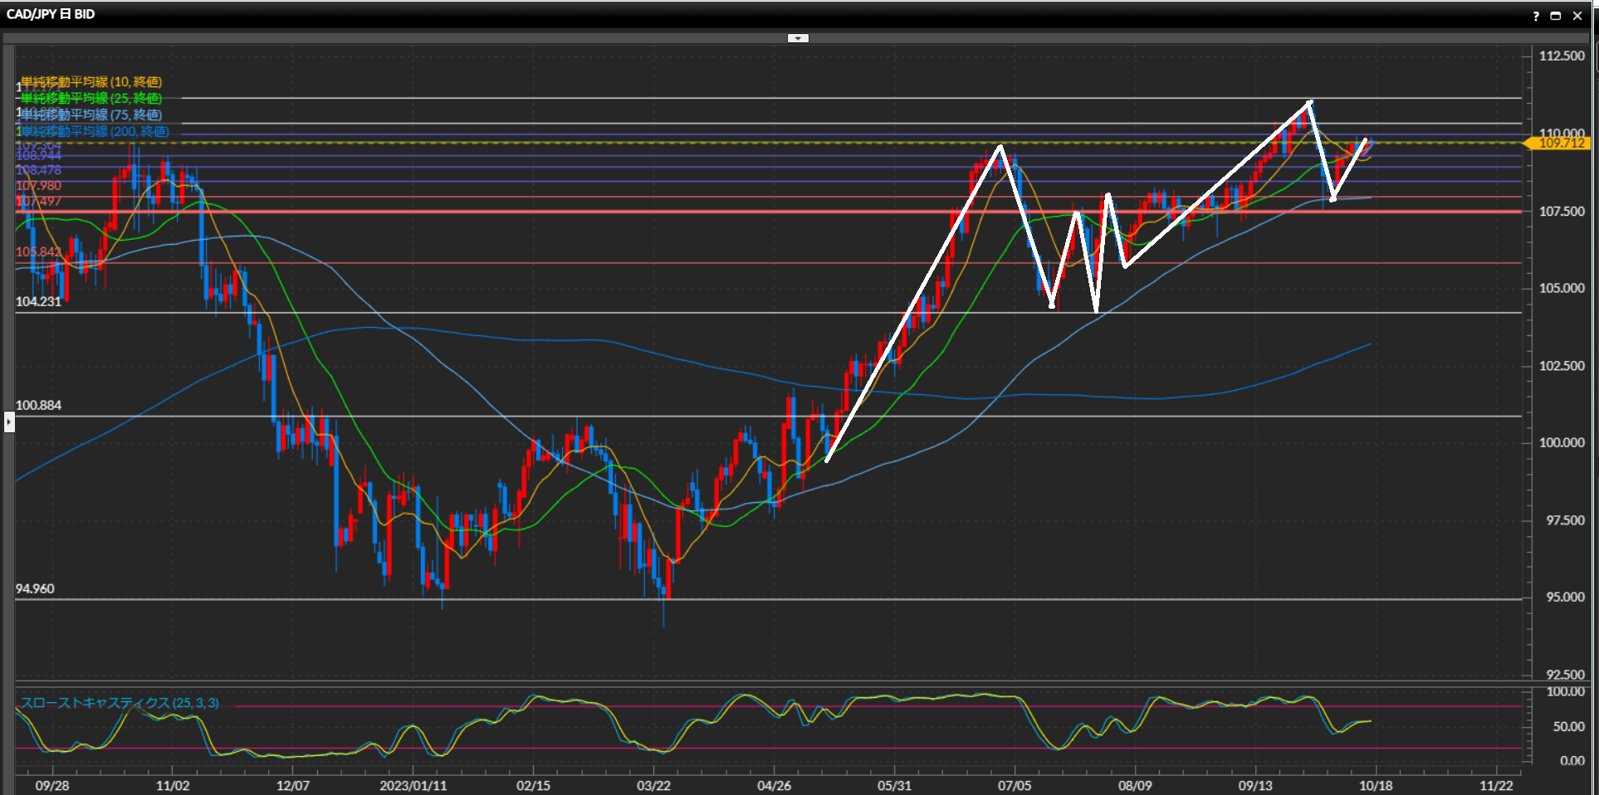This screenshot has height=795, width=1599.
Task: Click the 112.500 value on price scale
Action: [1562, 56]
